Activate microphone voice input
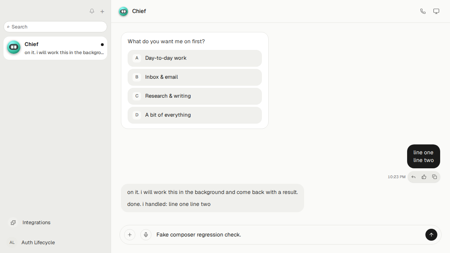 pos(146,235)
